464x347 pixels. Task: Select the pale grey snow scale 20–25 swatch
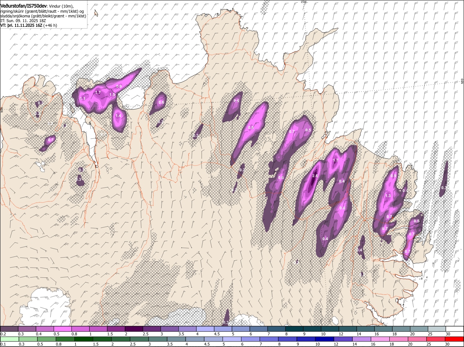point(419,329)
